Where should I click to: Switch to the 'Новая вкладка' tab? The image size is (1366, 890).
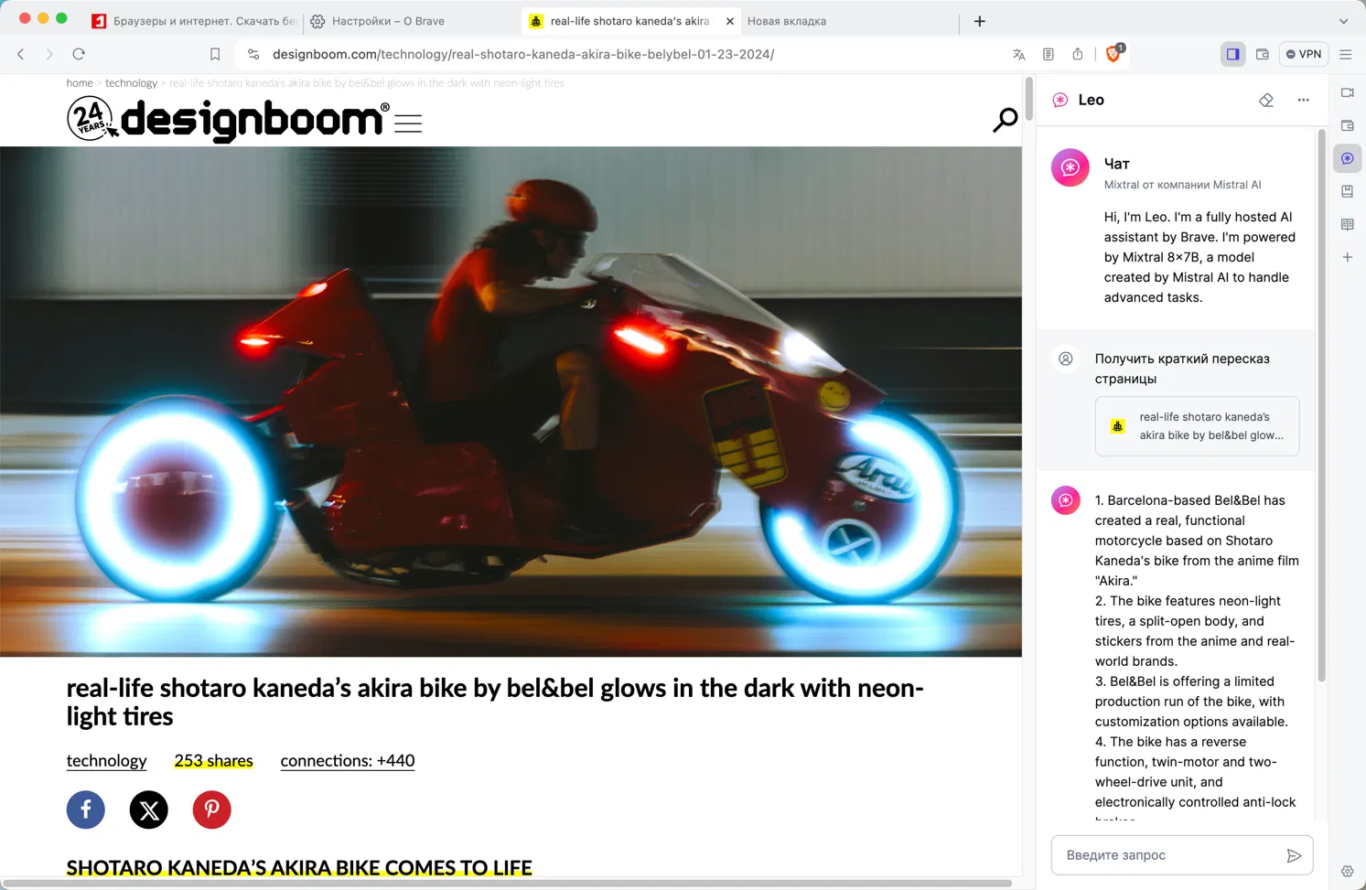coord(787,21)
